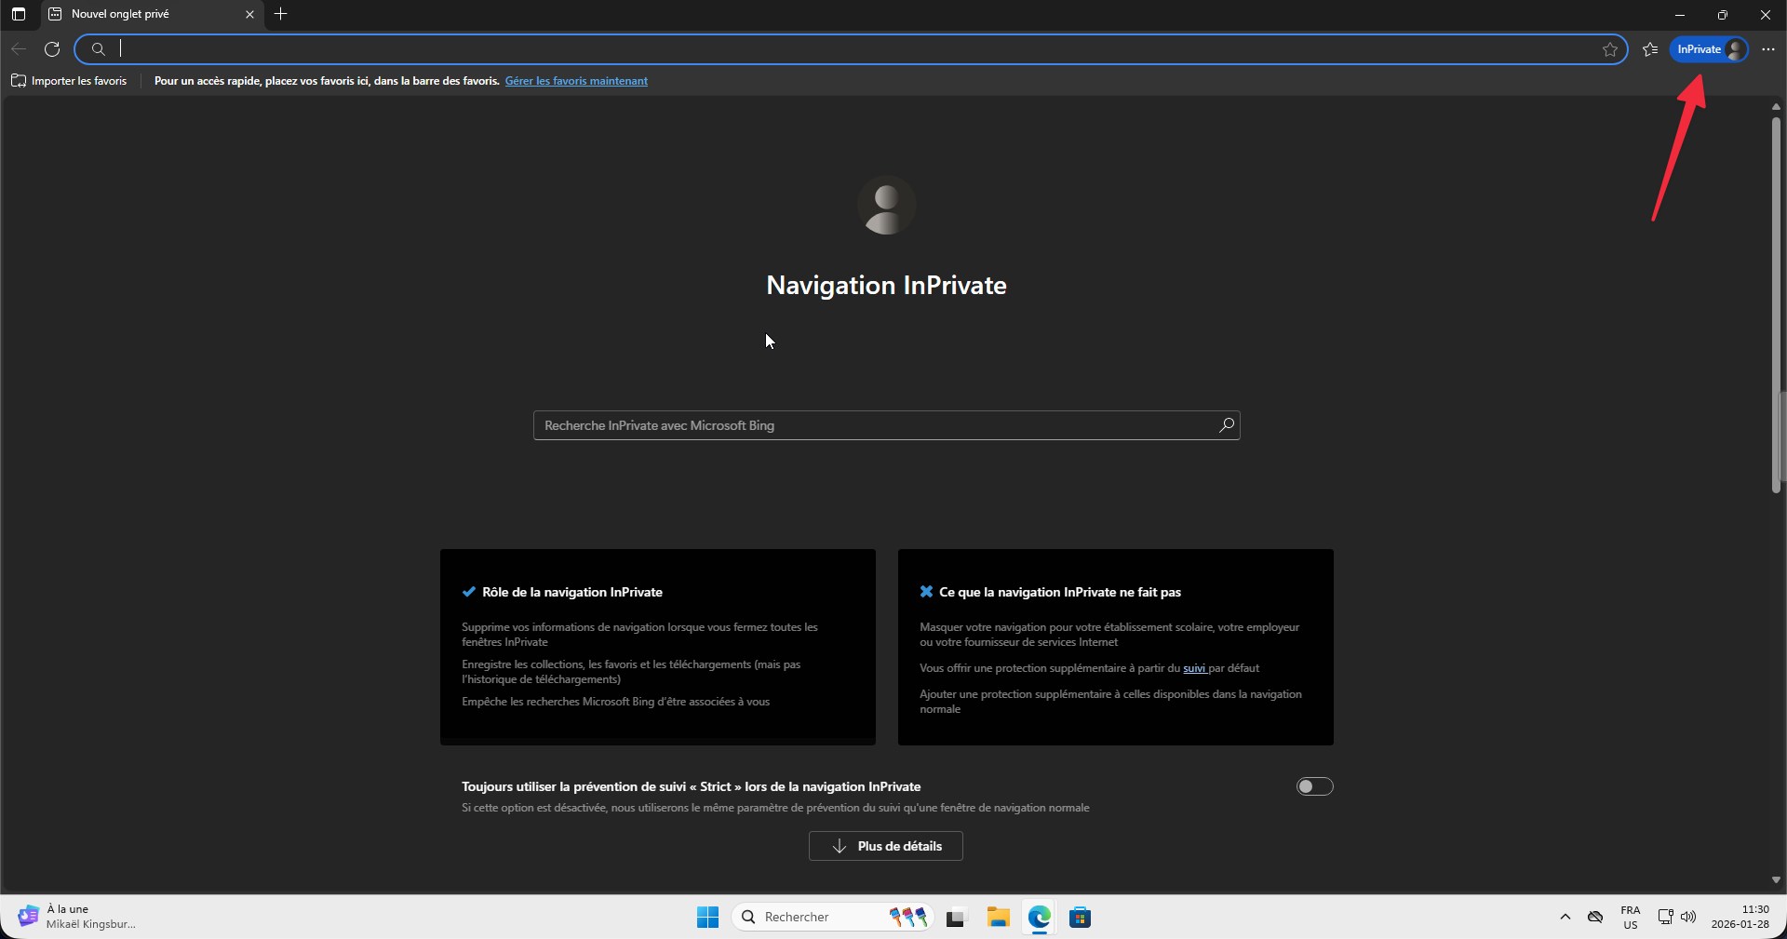The height and width of the screenshot is (939, 1787).
Task: Open volume tray icon
Action: tap(1688, 917)
